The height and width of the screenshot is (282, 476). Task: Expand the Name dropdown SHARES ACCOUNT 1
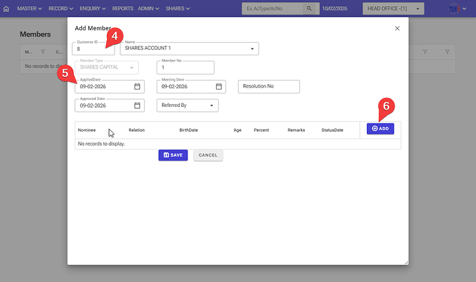(252, 49)
